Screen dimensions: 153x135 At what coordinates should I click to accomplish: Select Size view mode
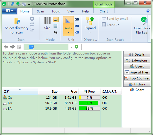coord(47,23)
